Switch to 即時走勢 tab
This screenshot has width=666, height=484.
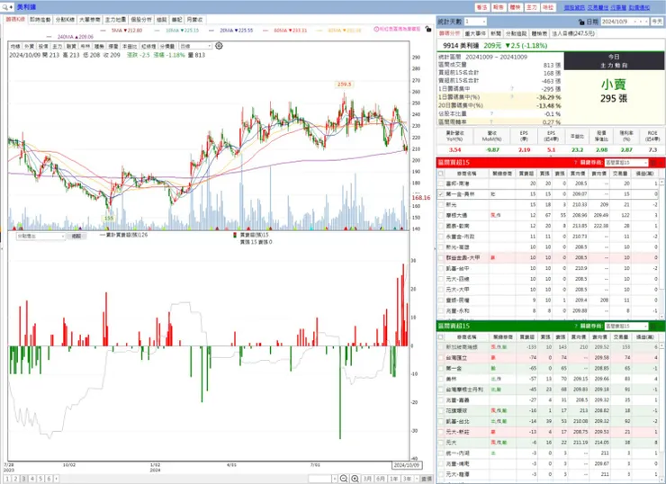(40, 20)
